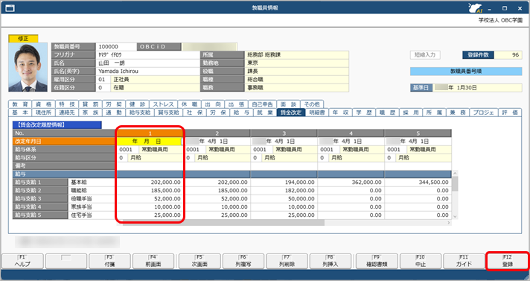Open the 連絡先 tab

click(67, 113)
